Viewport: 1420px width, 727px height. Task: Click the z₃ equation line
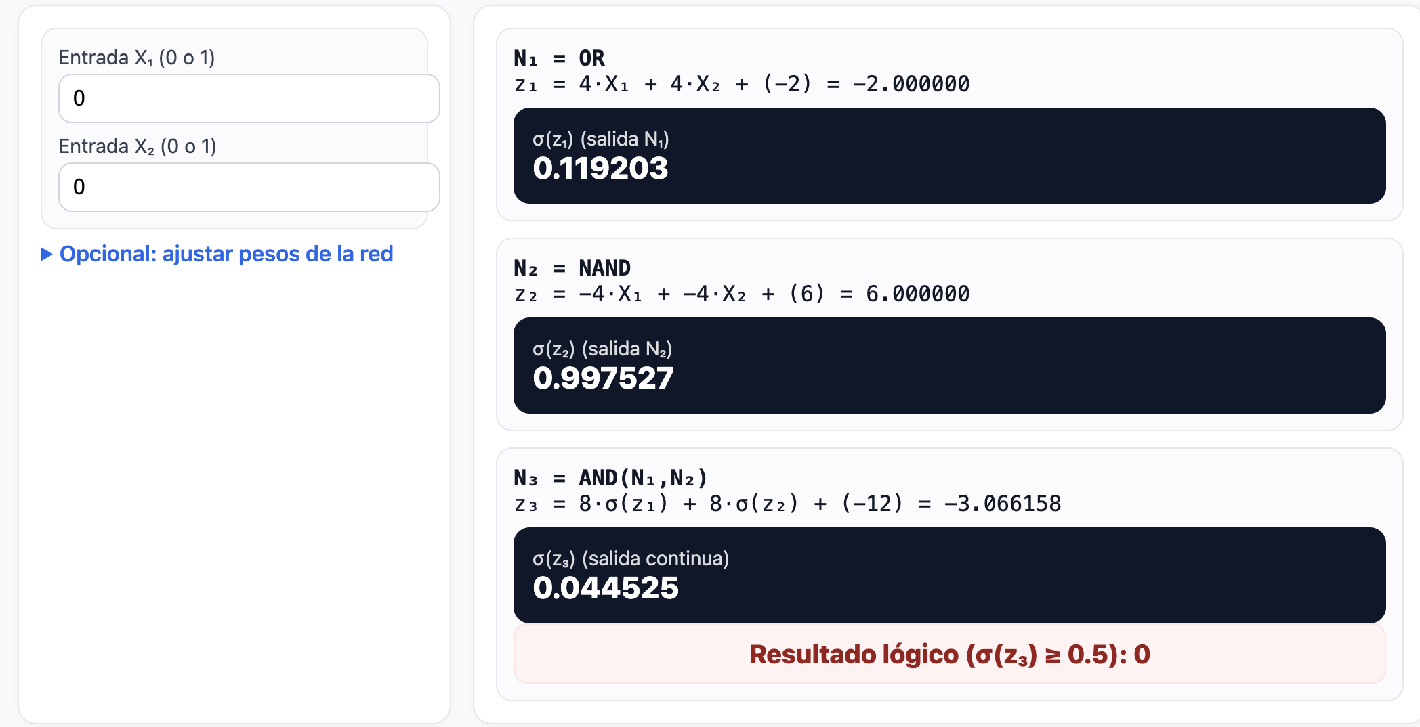[786, 504]
